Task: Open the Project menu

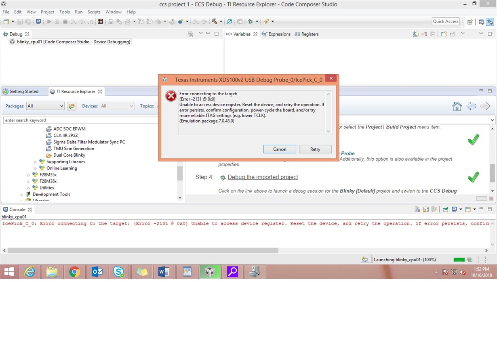Action: tap(47, 12)
